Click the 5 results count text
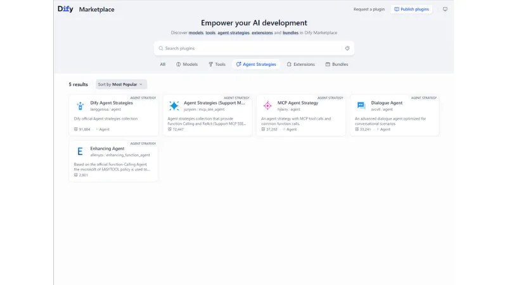The image size is (507, 285). click(78, 84)
